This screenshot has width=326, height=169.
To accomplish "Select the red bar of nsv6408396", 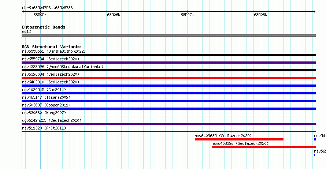I will pyautogui.click(x=264, y=147).
